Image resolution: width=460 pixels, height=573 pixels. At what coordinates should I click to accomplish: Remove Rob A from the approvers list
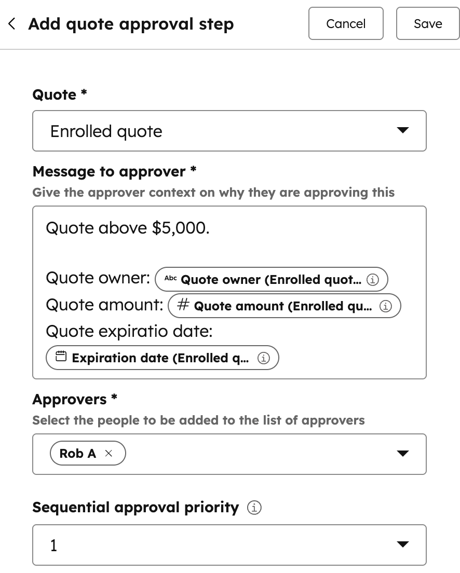[109, 453]
